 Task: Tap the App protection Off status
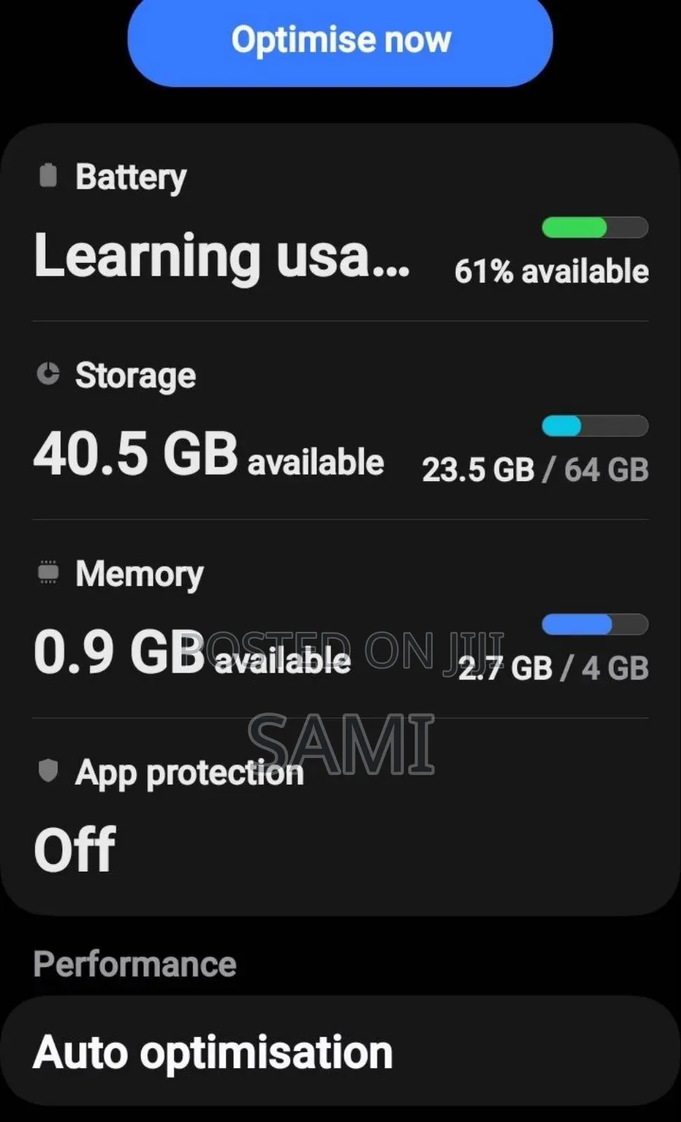[75, 850]
